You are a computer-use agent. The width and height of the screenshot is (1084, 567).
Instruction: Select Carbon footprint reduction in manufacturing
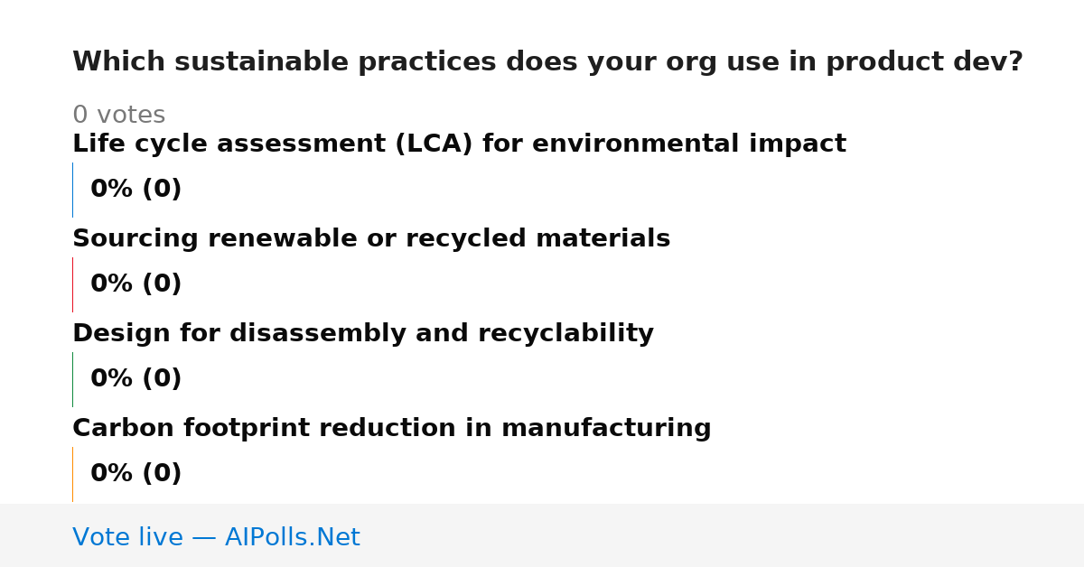click(x=392, y=429)
